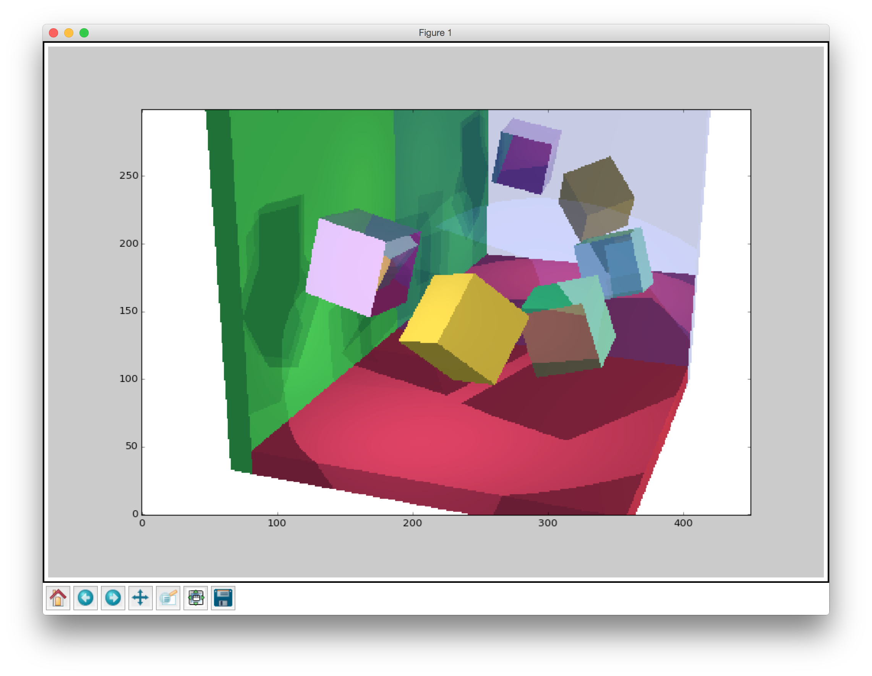
Task: Select the Zoom to rectangle tool
Action: pyautogui.click(x=168, y=598)
